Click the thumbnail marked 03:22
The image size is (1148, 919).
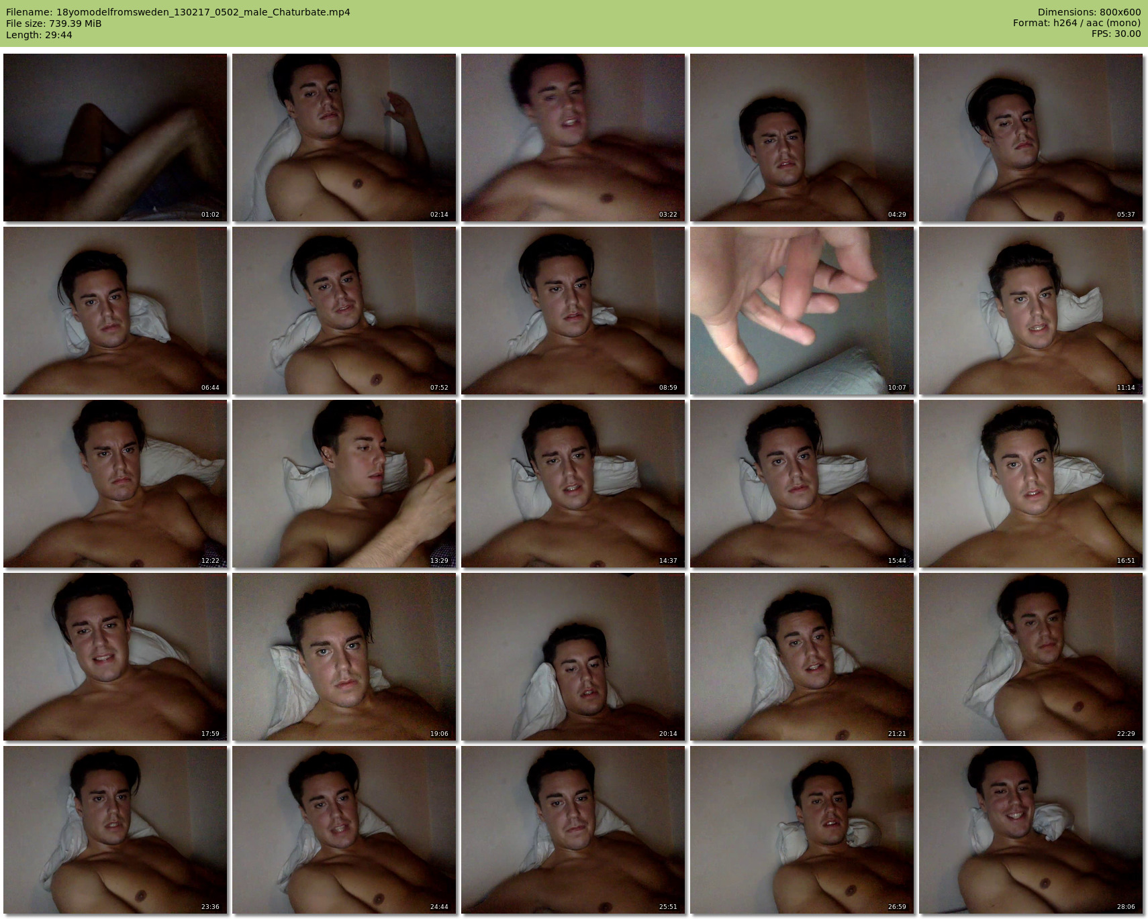click(573, 138)
